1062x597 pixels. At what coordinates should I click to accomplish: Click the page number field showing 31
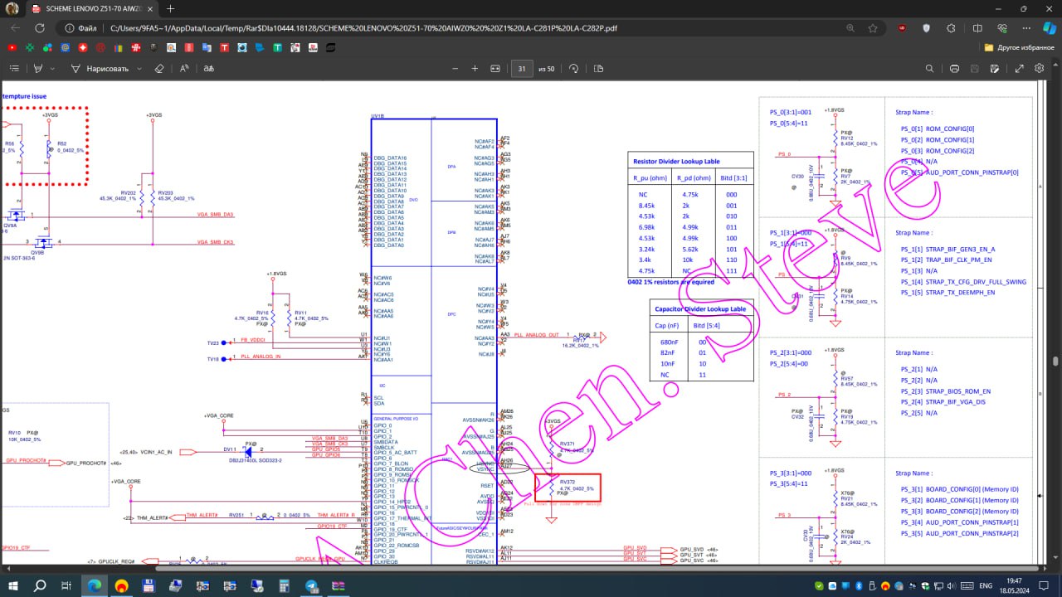522,68
